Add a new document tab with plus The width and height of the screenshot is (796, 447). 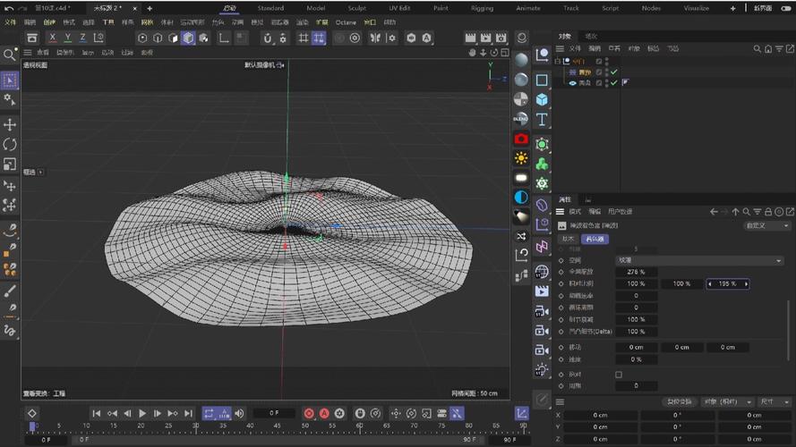[x=150, y=8]
